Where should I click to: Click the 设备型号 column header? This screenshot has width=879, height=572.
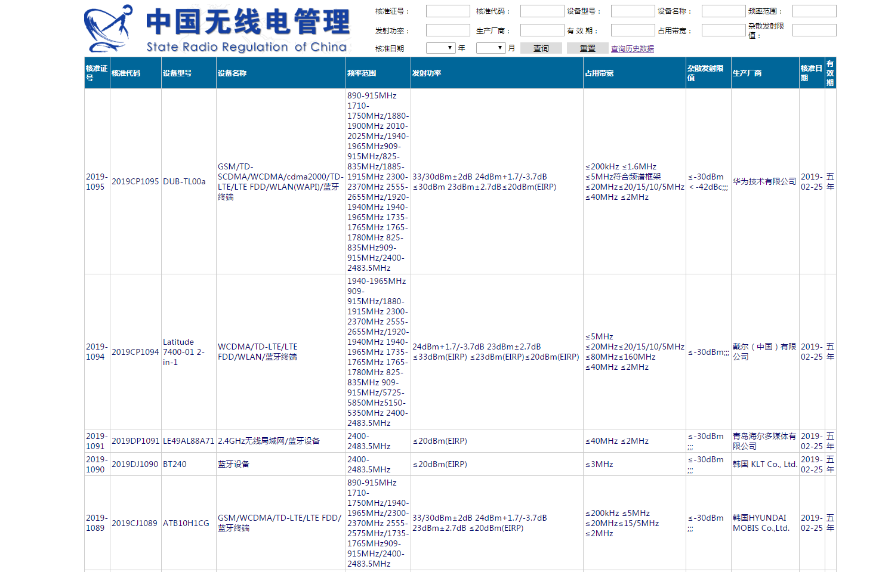click(x=189, y=73)
